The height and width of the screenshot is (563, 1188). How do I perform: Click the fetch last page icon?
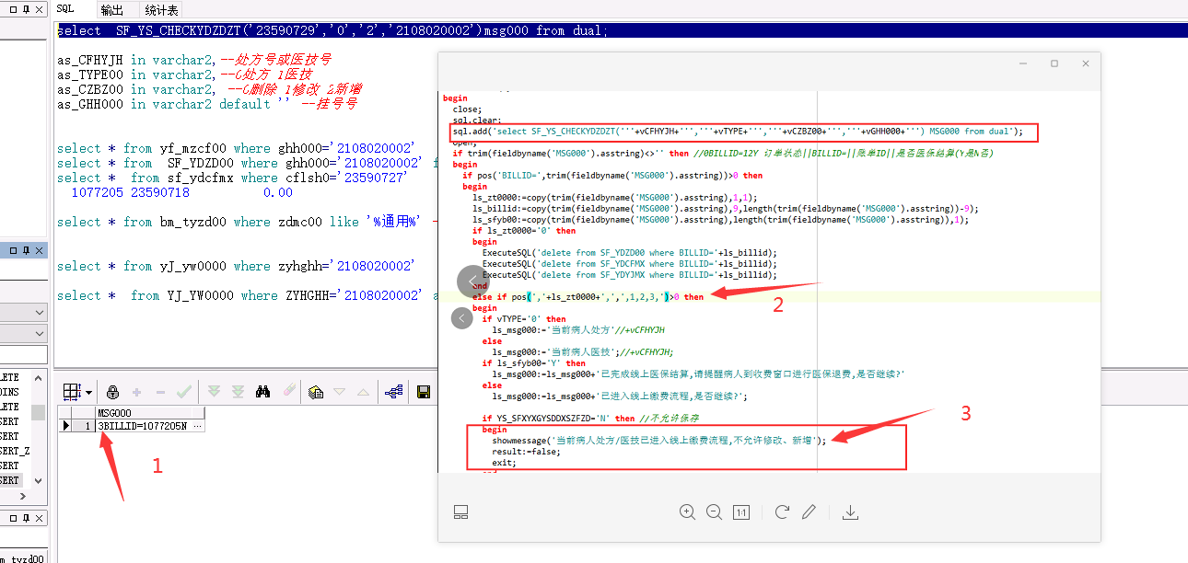point(239,392)
